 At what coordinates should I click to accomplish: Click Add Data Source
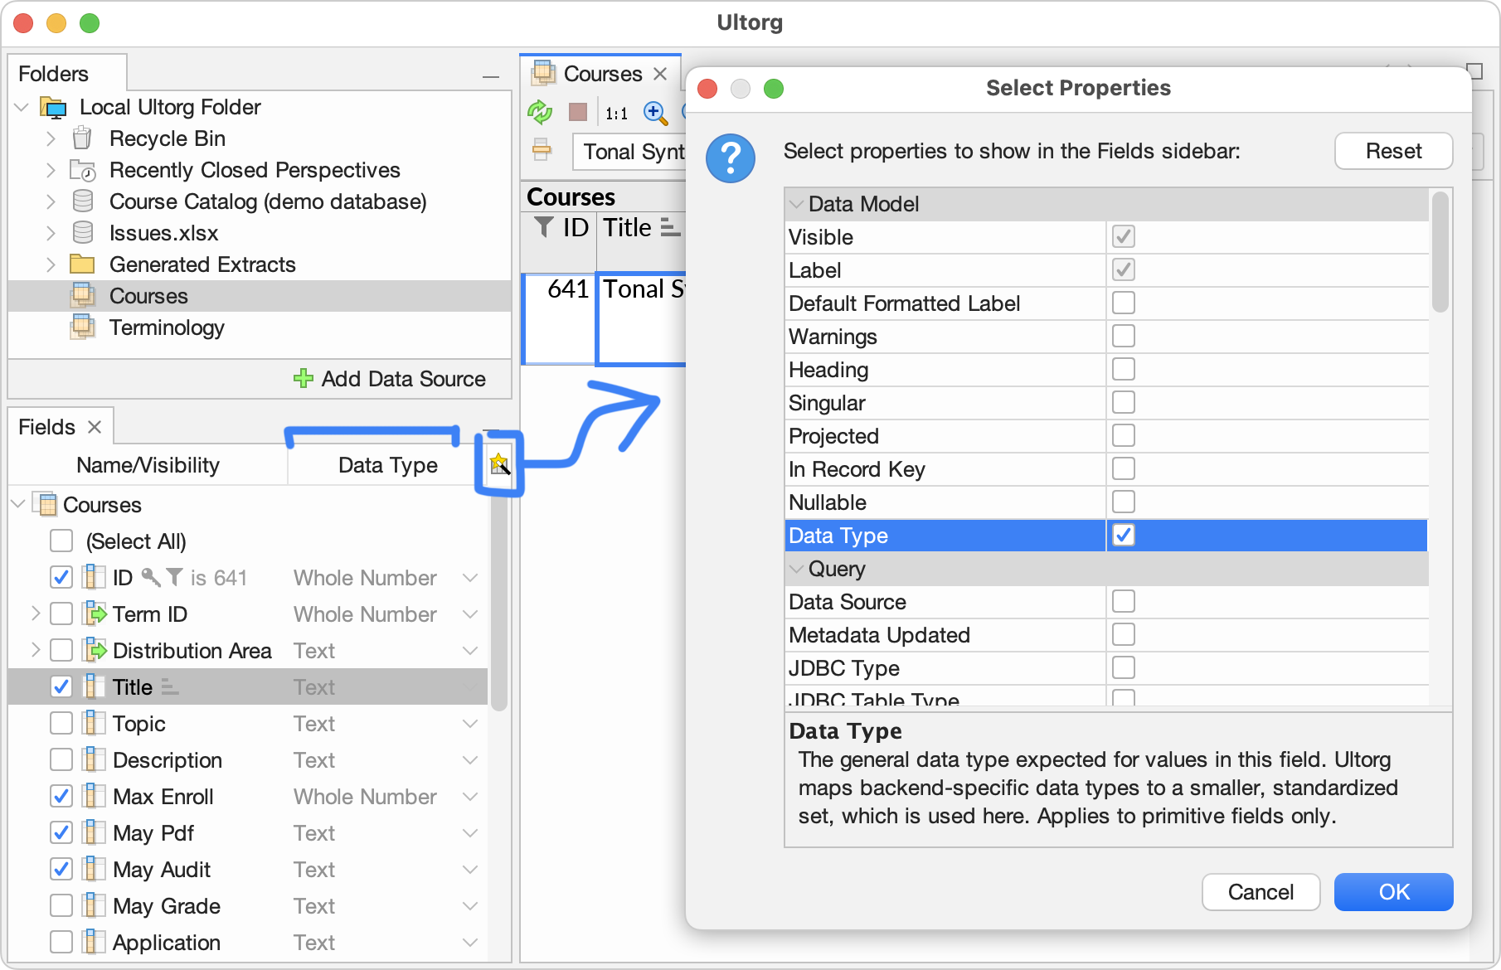pos(391,379)
